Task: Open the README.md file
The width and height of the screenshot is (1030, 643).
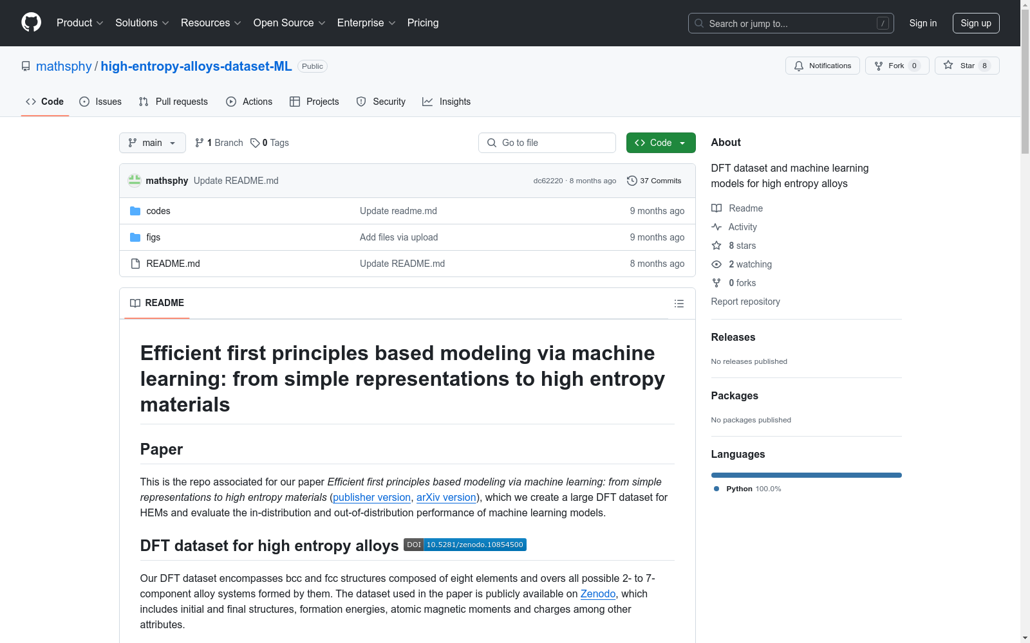Action: [173, 264]
